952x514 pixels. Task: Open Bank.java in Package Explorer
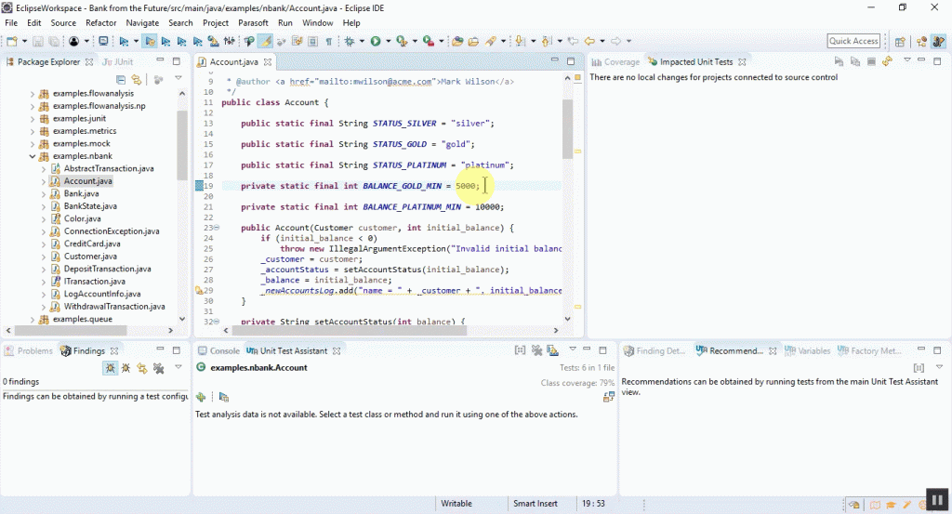[81, 193]
